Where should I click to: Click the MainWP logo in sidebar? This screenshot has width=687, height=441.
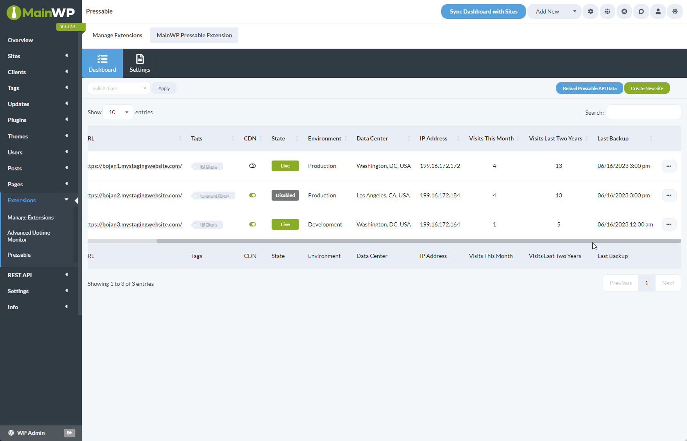point(41,13)
